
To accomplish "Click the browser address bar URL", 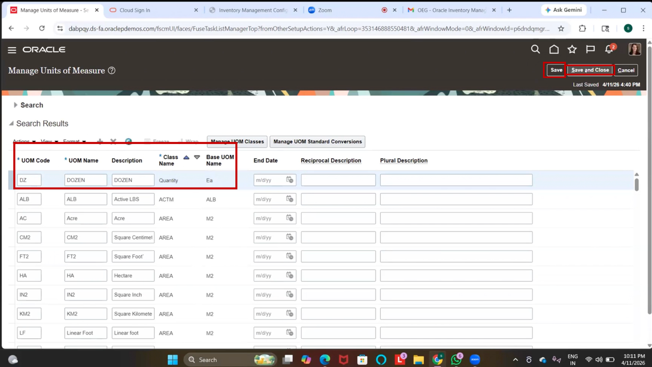I will pos(309,29).
